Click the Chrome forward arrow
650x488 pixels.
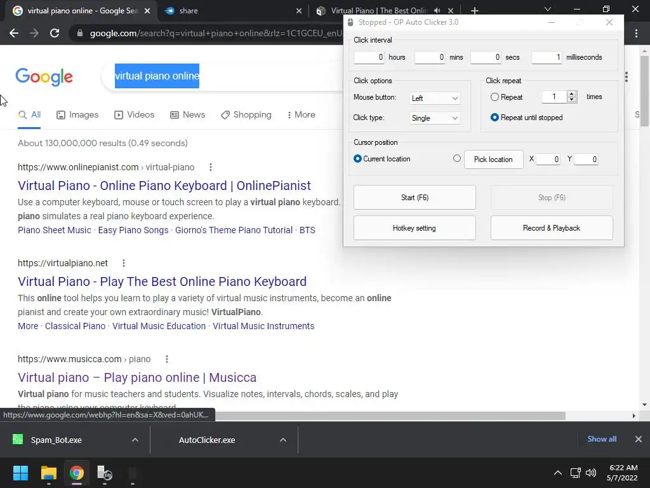34,33
